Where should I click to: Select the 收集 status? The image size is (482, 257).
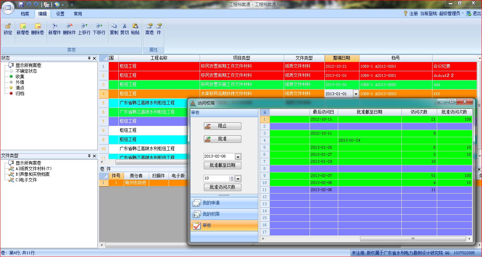point(20,77)
